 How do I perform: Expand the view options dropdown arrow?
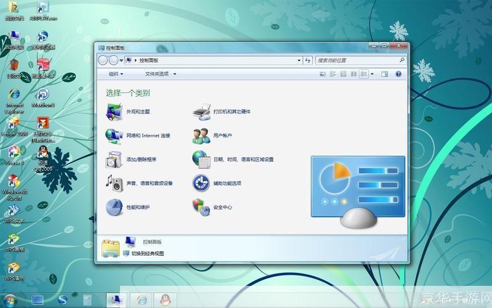372,74
